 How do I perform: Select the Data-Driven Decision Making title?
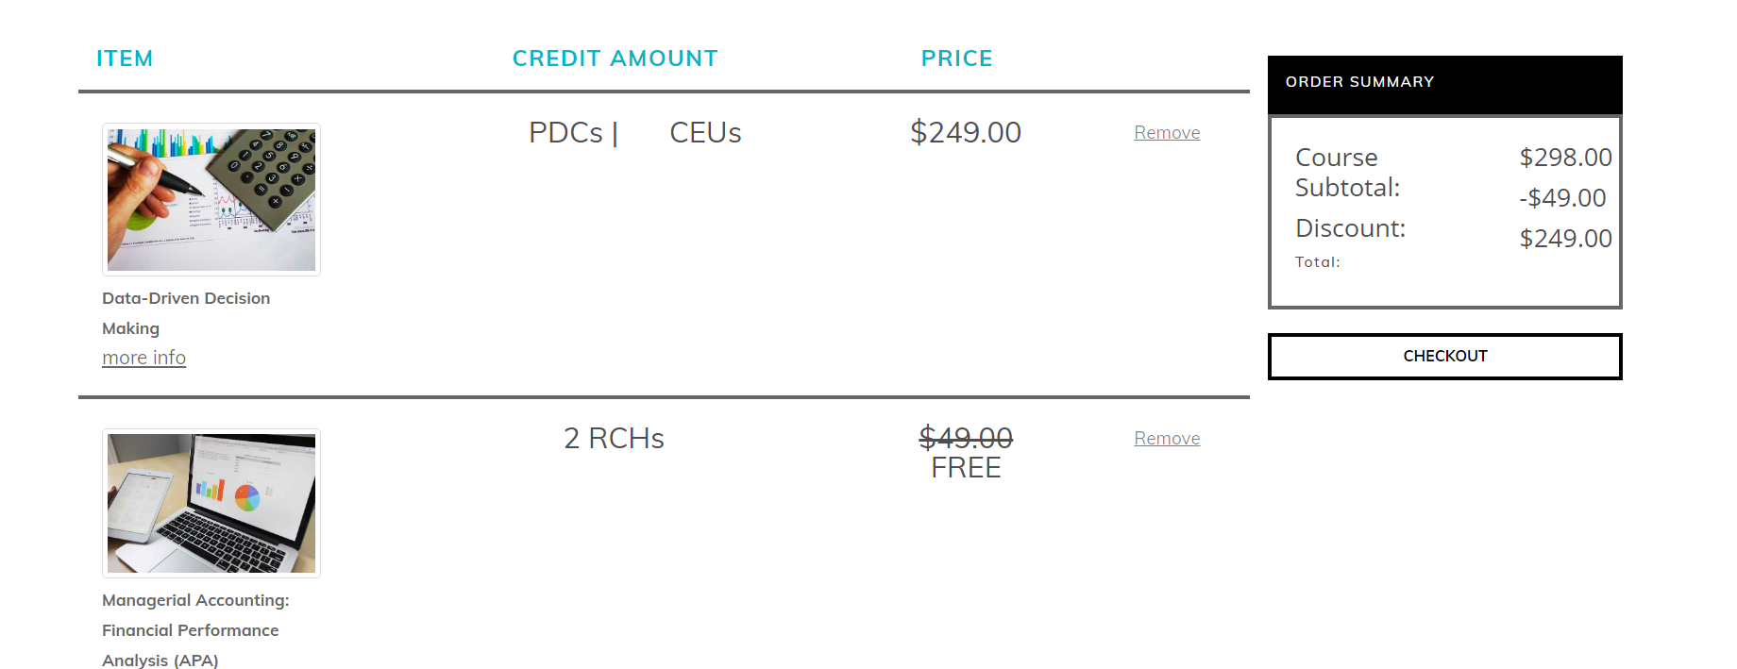[186, 313]
